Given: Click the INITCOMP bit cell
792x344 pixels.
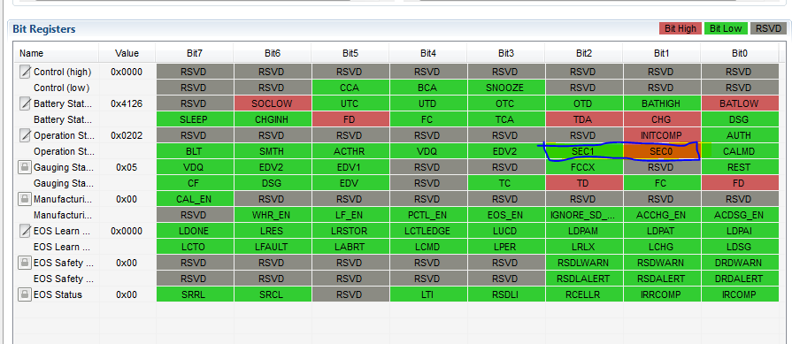Looking at the screenshot, I should (x=662, y=135).
